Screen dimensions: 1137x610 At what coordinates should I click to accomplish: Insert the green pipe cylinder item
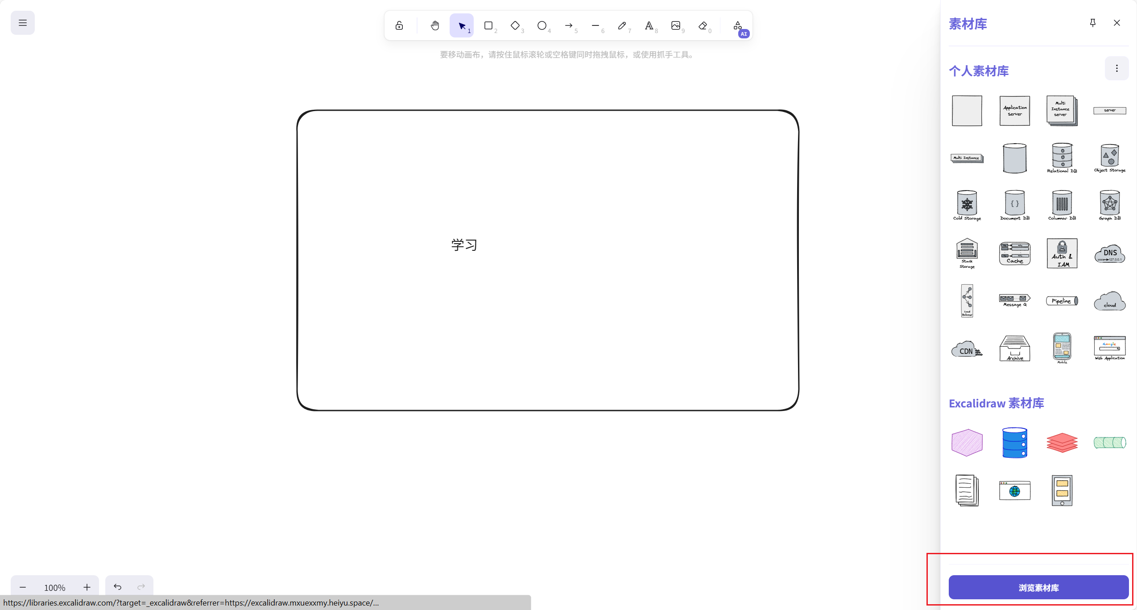1110,443
